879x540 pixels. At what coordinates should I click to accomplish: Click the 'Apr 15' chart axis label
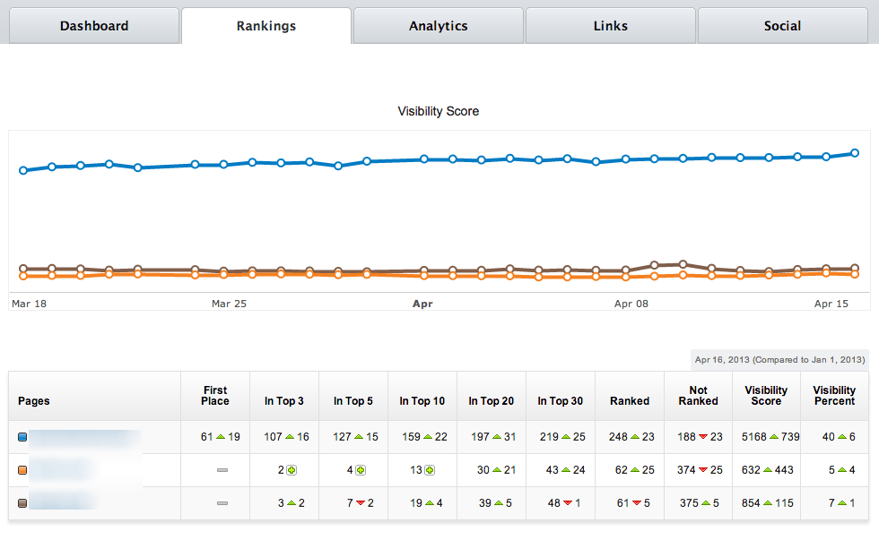[831, 304]
